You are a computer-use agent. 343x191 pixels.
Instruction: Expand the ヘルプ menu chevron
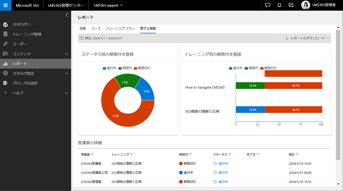(67, 93)
